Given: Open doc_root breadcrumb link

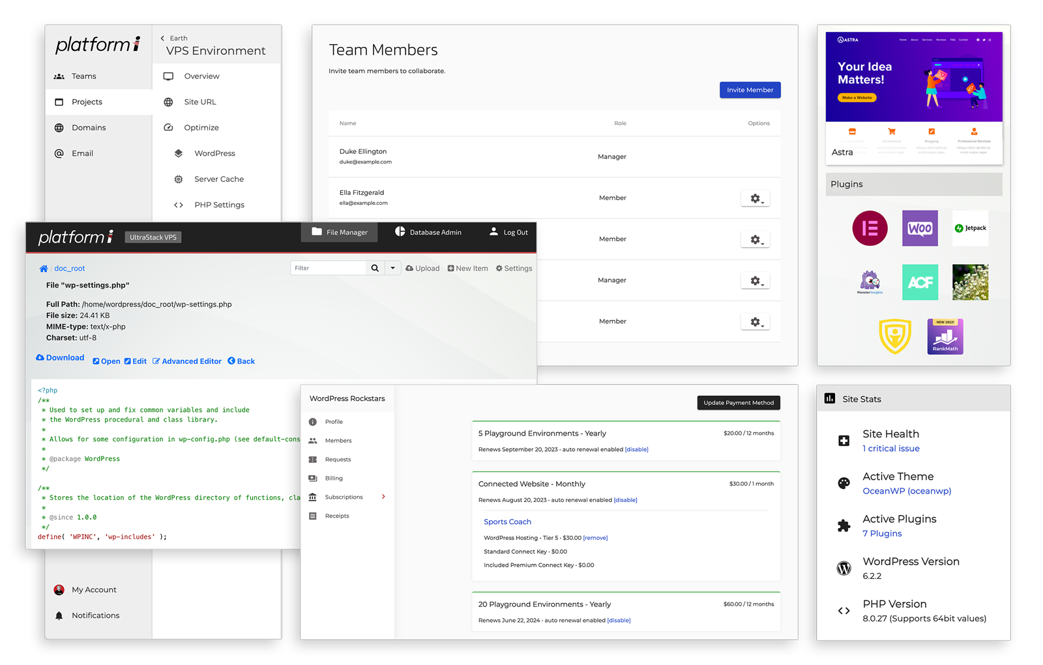Looking at the screenshot, I should point(69,269).
